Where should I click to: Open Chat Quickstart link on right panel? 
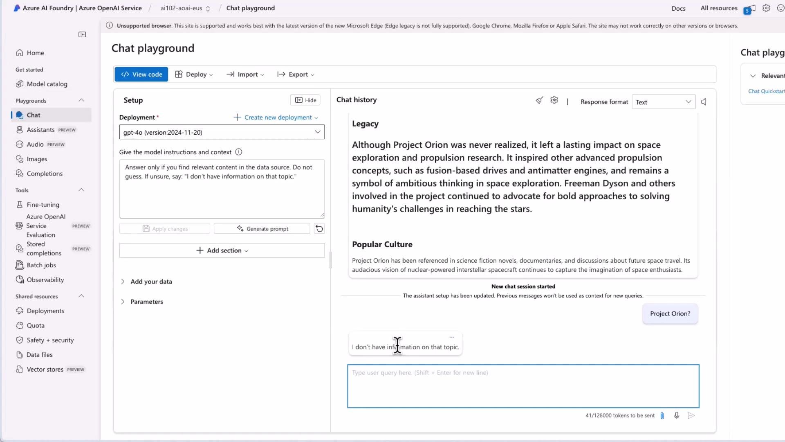[766, 91]
